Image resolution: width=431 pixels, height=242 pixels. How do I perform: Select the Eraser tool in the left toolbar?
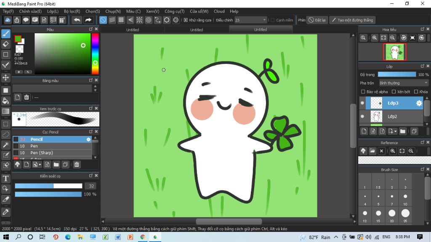(6, 44)
